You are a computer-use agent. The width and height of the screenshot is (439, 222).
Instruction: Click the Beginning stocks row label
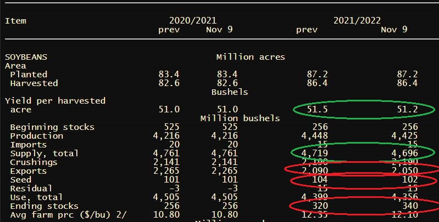[52, 127]
